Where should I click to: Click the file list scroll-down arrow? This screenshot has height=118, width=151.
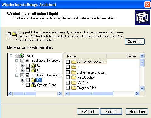(142, 88)
